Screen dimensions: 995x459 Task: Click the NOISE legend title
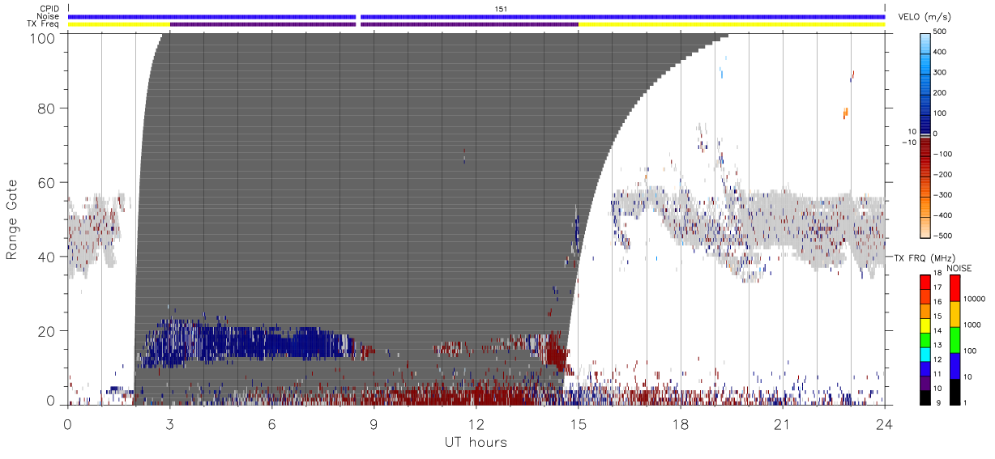(x=959, y=268)
